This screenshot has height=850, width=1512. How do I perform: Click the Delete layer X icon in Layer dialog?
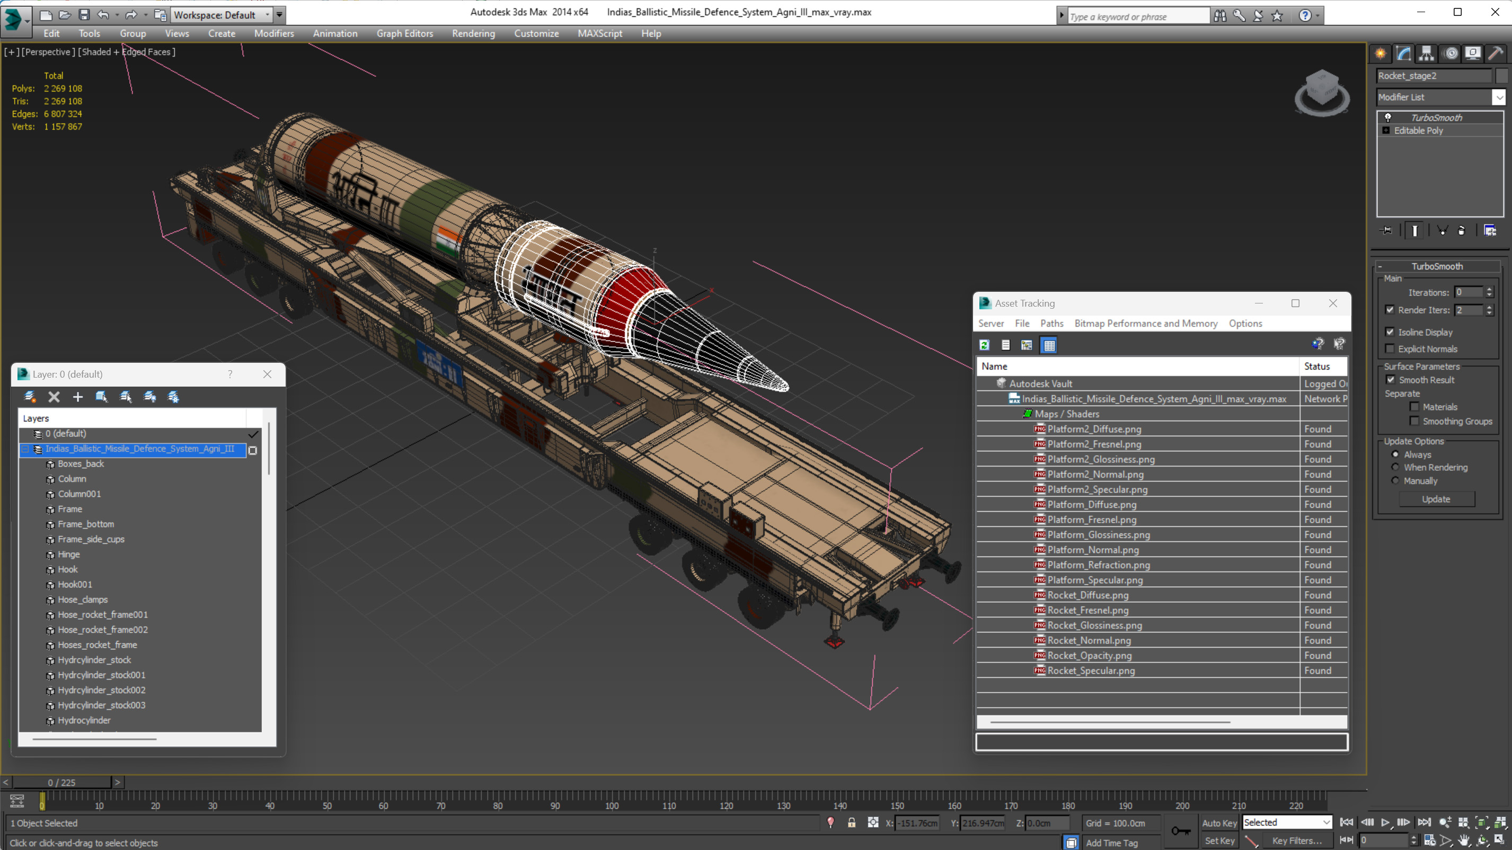click(54, 397)
